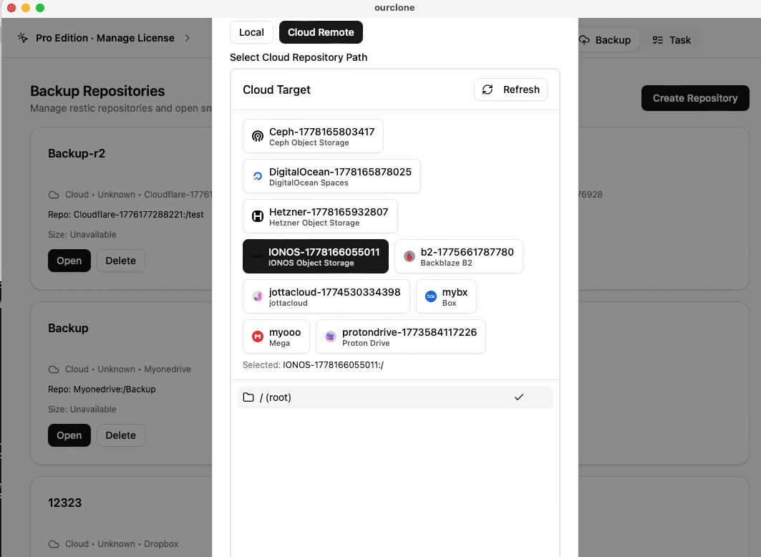Select the Cloud Remote tab

click(x=321, y=32)
